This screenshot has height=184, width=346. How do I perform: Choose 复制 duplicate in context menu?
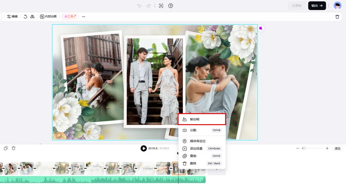[202, 156]
